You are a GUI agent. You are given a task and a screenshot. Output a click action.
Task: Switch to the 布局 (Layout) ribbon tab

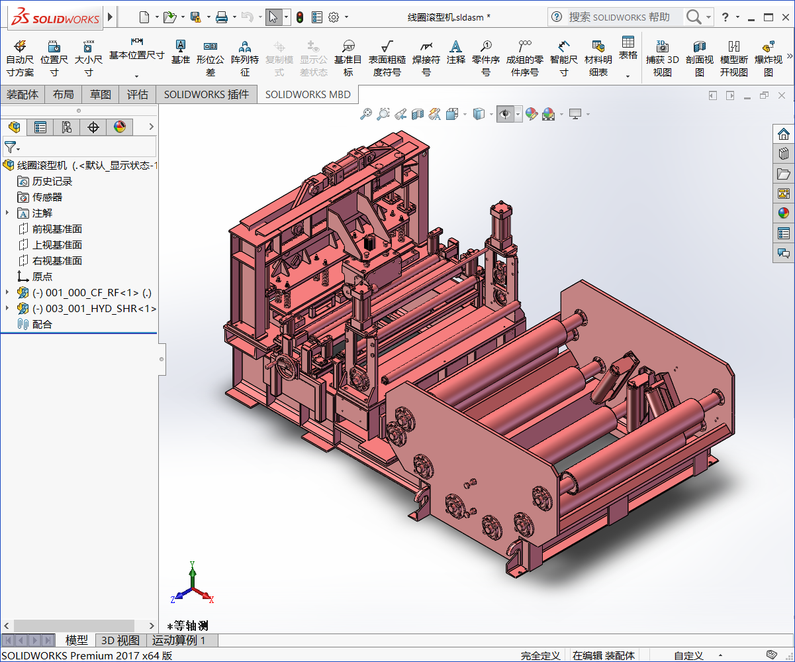tap(64, 94)
